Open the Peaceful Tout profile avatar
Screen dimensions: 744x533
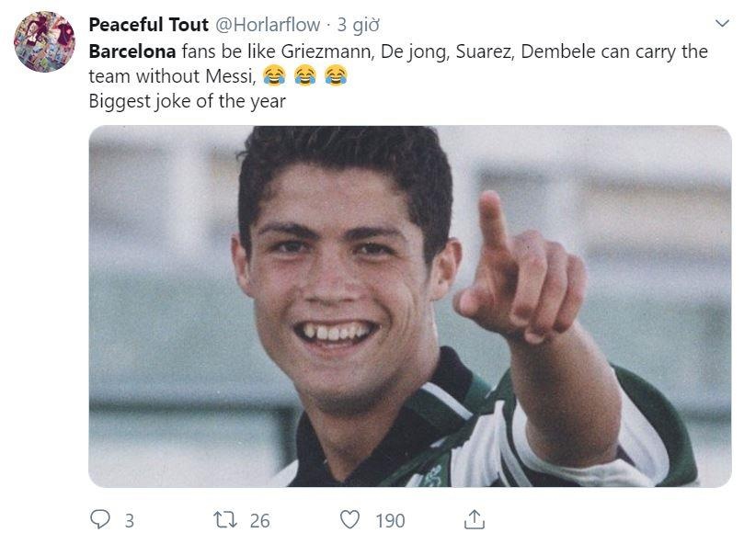coord(44,41)
